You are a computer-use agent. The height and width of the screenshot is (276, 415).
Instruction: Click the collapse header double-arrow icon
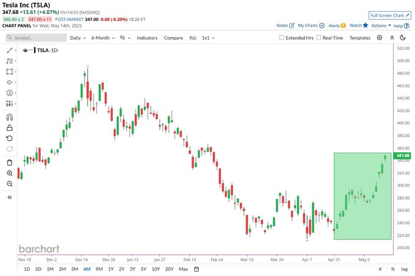click(x=392, y=38)
